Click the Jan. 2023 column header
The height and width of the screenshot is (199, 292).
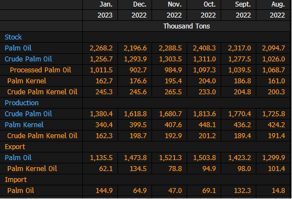tap(105, 10)
